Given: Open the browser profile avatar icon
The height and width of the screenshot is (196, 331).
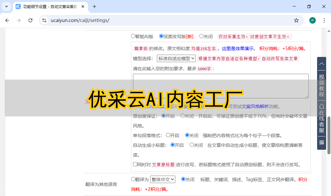Looking at the screenshot, I should click(x=312, y=20).
